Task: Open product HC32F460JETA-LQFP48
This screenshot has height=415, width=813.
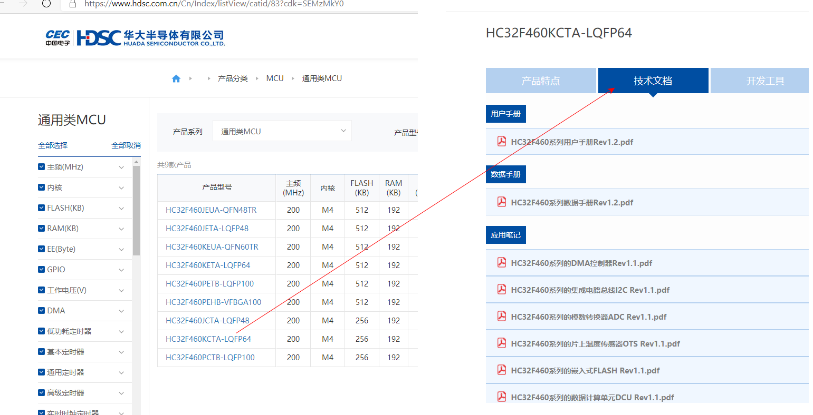Action: (207, 229)
